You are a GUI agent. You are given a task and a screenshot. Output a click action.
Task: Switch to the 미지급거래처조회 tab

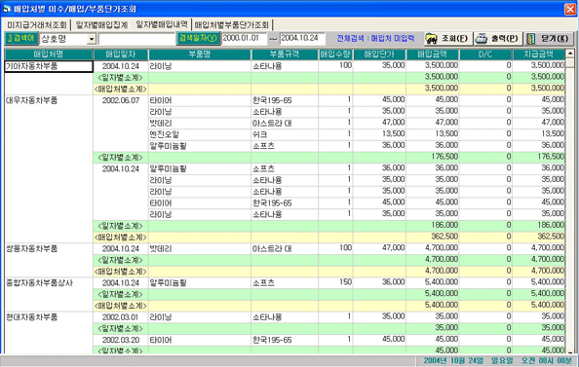(x=37, y=25)
